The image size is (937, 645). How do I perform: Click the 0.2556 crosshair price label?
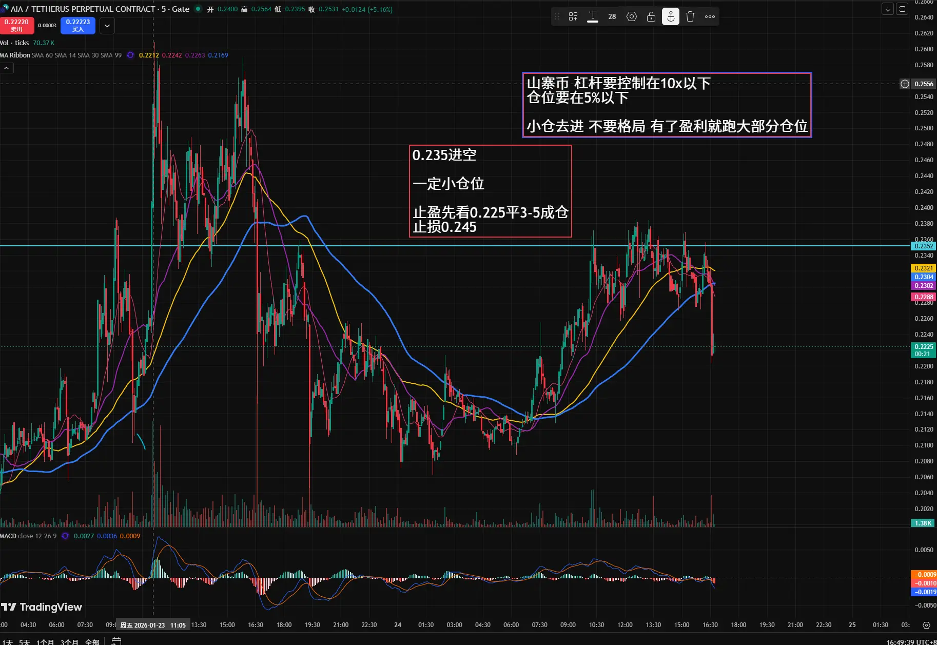tap(924, 84)
